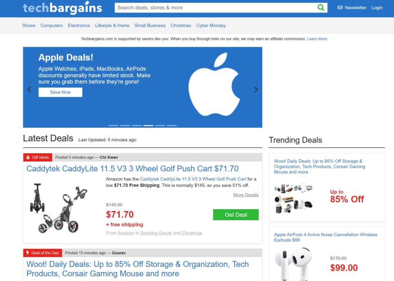Select the fifth carousel indicator dash
394x281 pixels.
point(160,125)
